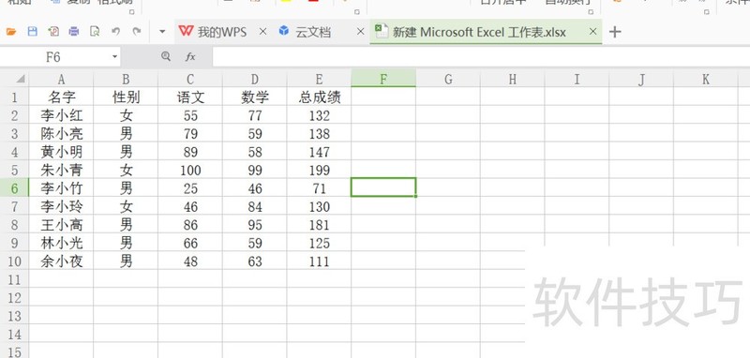Close the 我的WPS tab
This screenshot has width=750, height=358.
[262, 32]
